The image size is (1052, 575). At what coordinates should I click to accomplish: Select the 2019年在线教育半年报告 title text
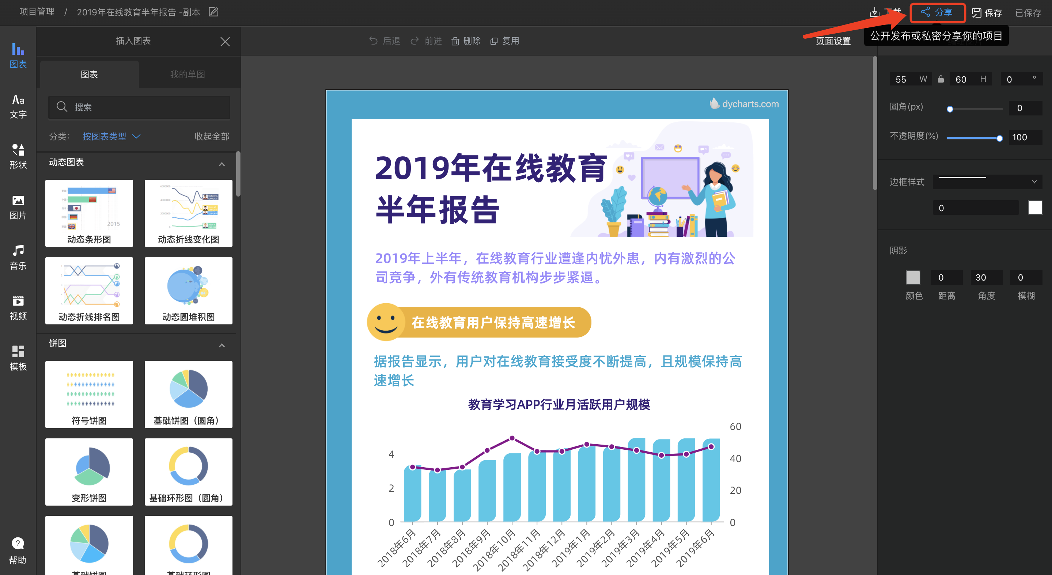[491, 189]
